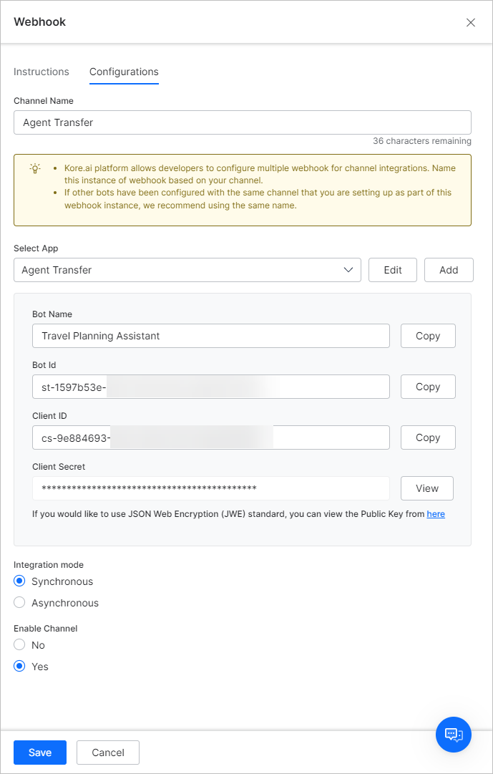Close the Webhook dialog with X icon
This screenshot has width=493, height=774.
[471, 22]
